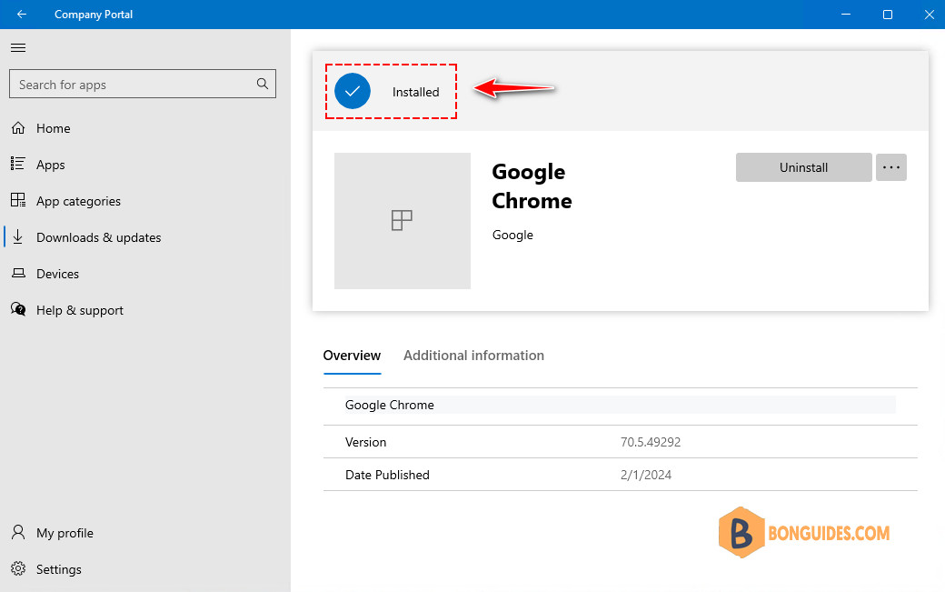945x592 pixels.
Task: Click the Installed status text
Action: (416, 92)
